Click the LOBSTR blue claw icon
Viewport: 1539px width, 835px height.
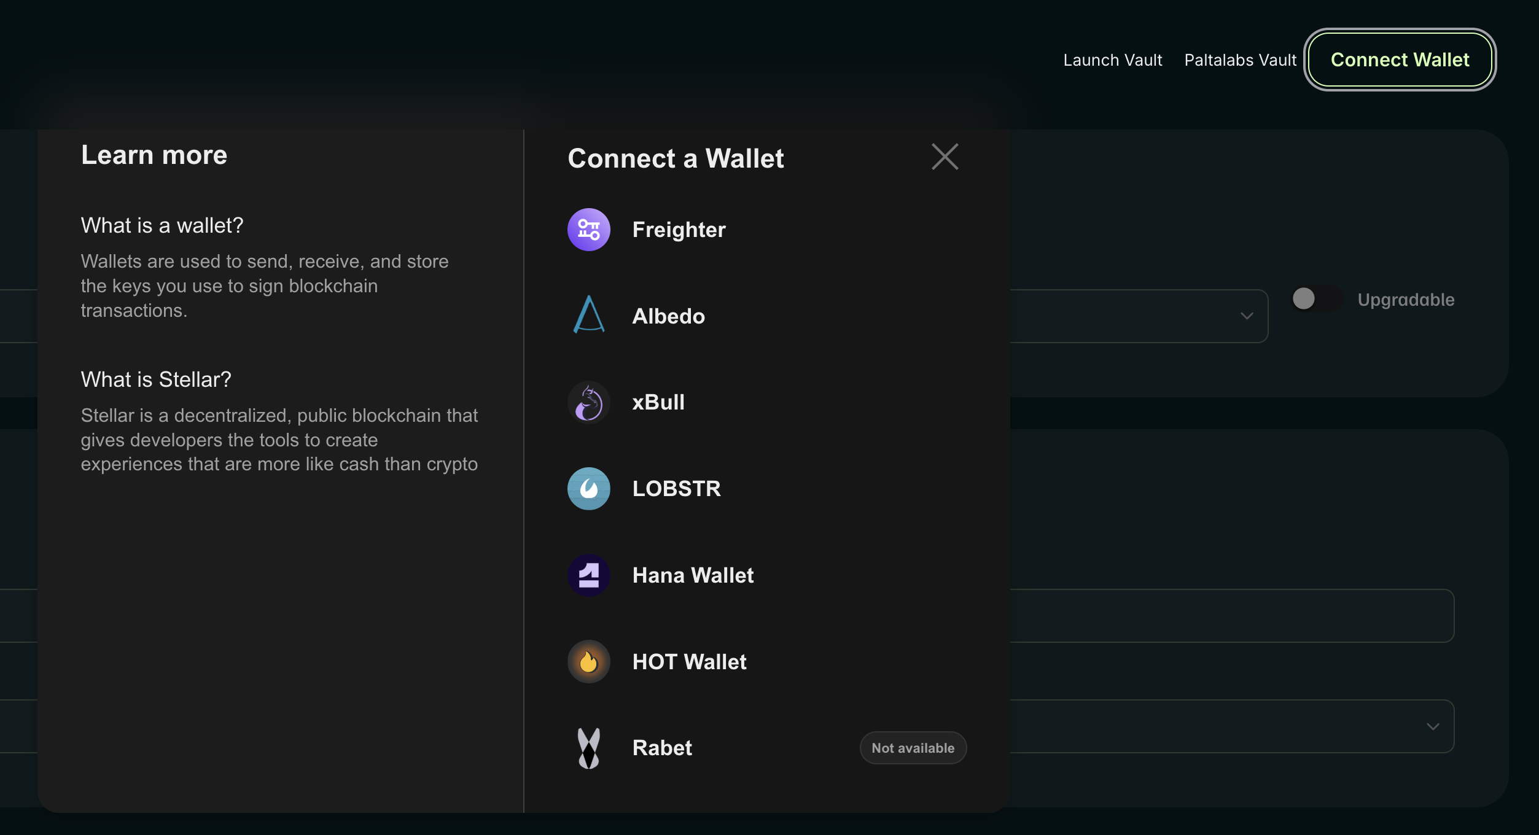coord(588,489)
